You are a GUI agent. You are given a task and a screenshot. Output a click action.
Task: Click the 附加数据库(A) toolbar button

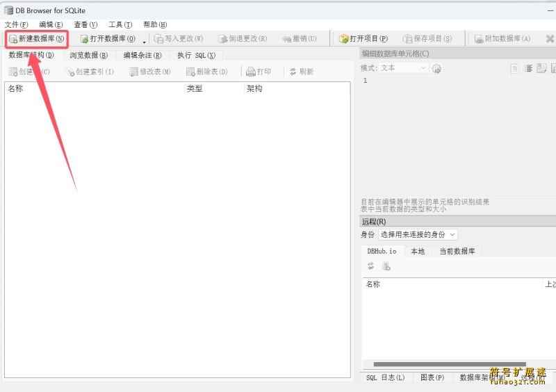click(x=502, y=39)
